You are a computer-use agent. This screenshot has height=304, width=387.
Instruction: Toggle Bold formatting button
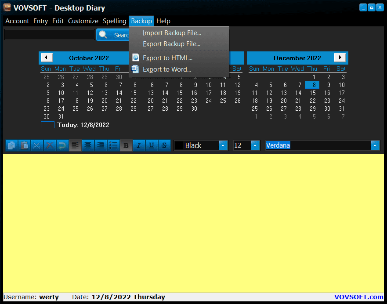click(x=126, y=145)
